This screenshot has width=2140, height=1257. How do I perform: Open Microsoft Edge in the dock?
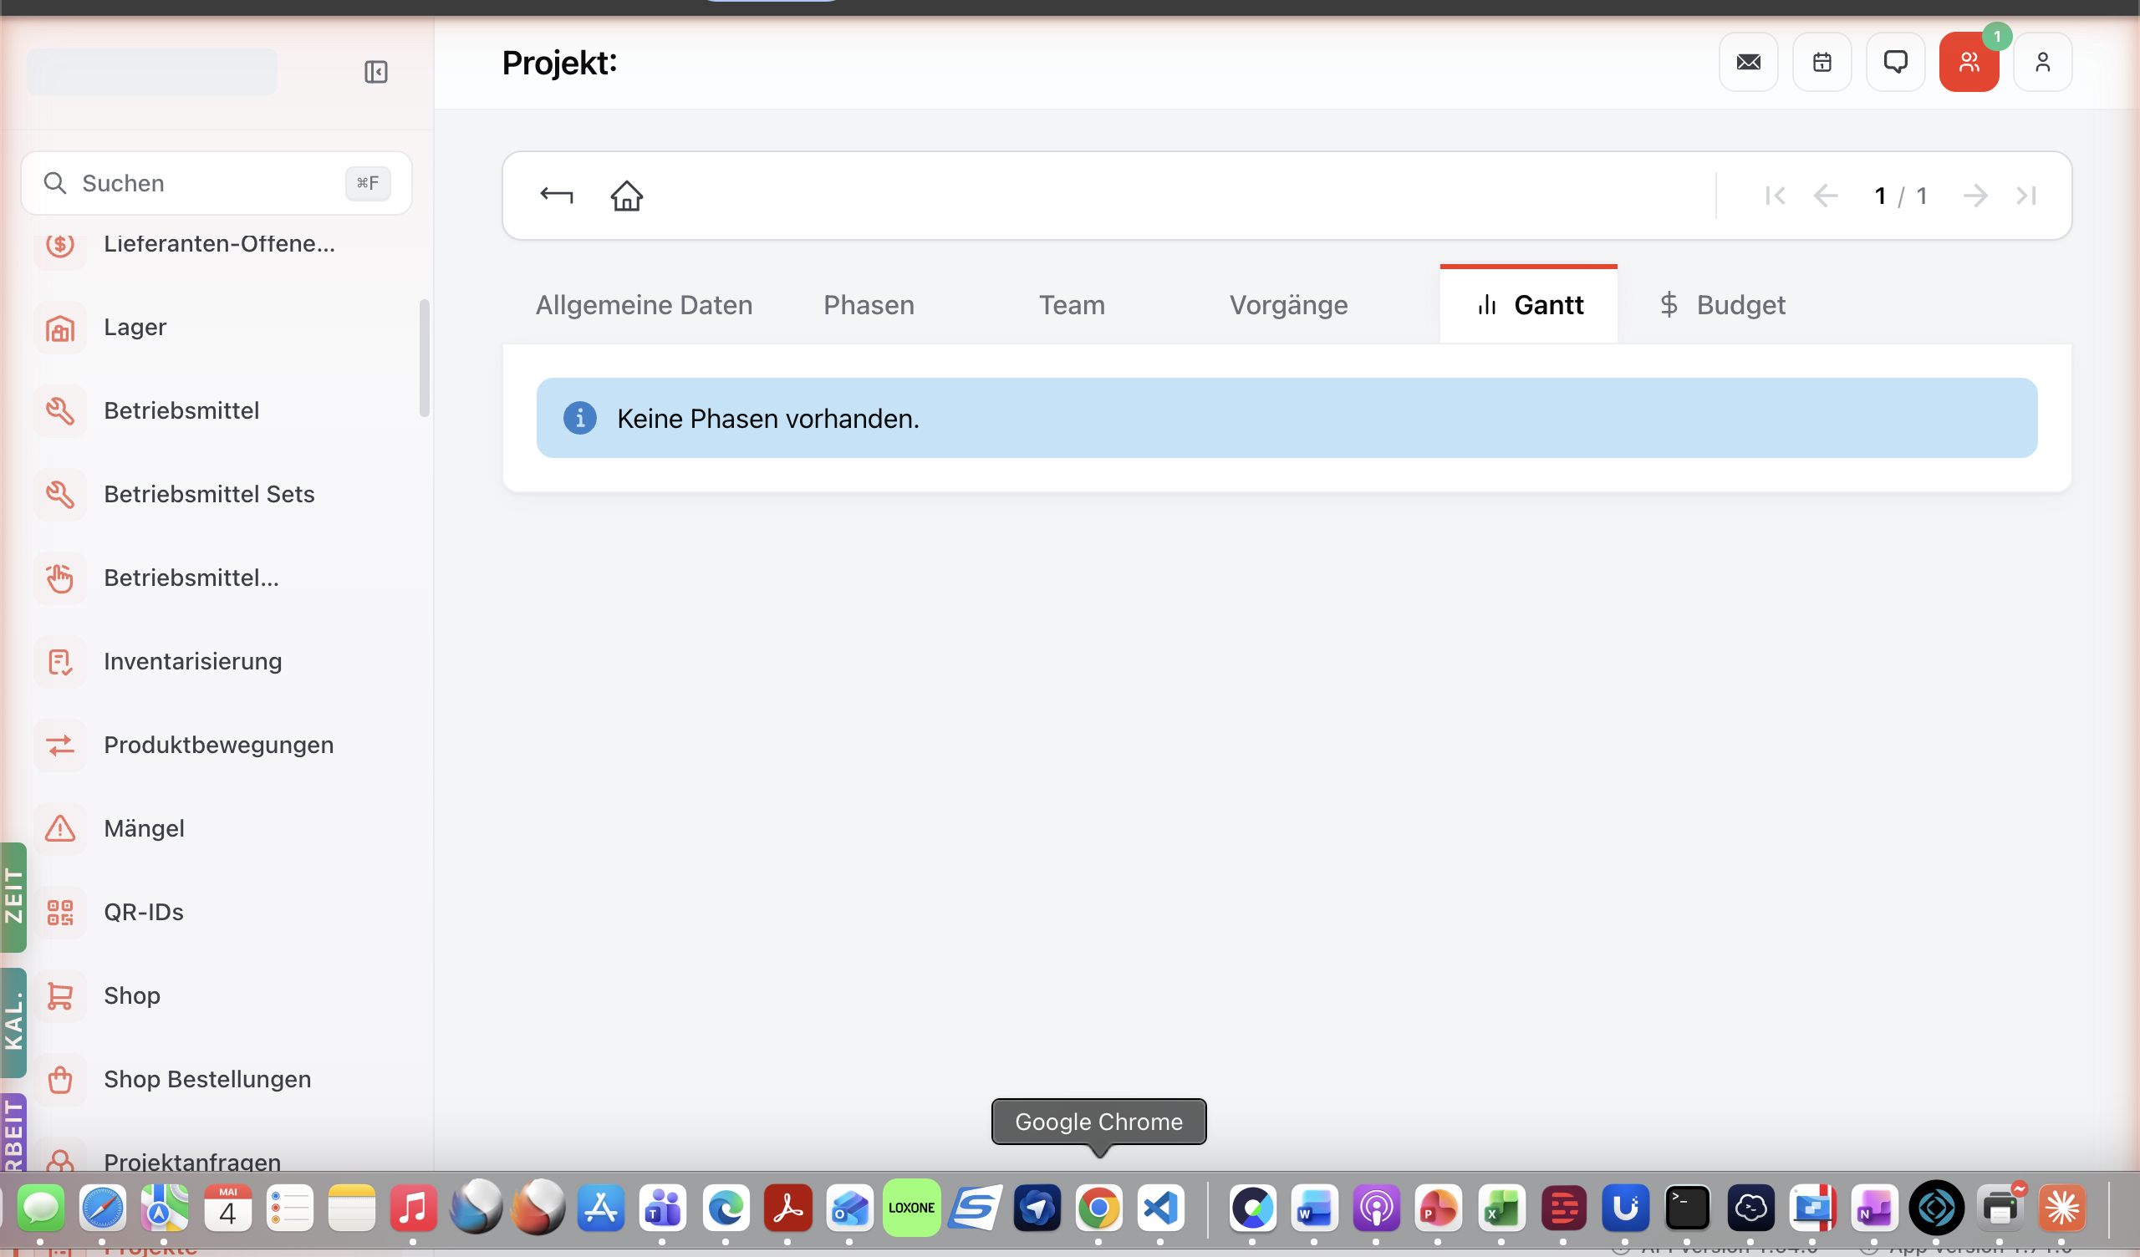point(726,1209)
